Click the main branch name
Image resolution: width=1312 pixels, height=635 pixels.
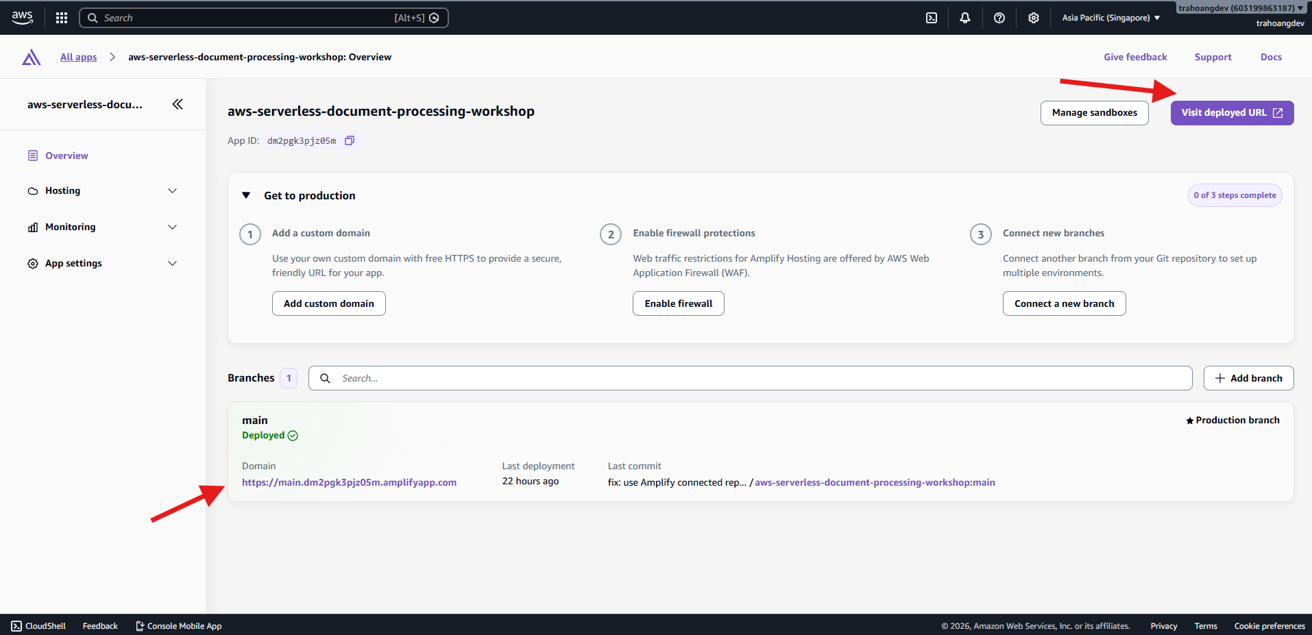click(x=255, y=421)
